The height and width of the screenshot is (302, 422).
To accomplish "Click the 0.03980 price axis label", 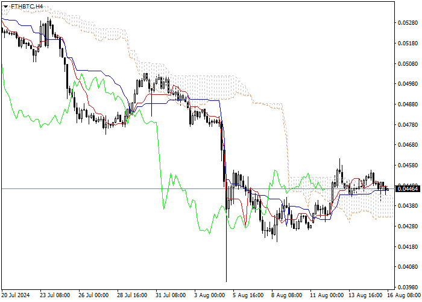I will (x=408, y=287).
